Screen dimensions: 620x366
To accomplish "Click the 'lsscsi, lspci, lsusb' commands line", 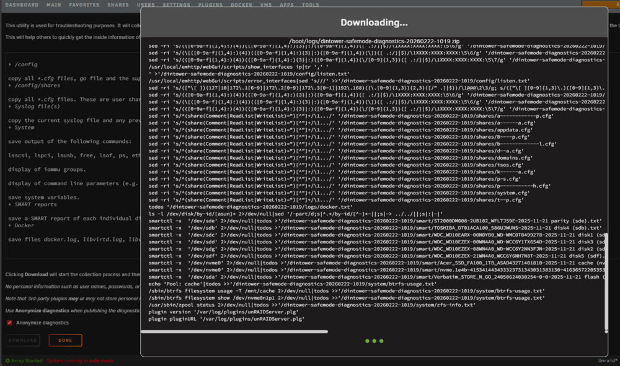I will click(74, 155).
